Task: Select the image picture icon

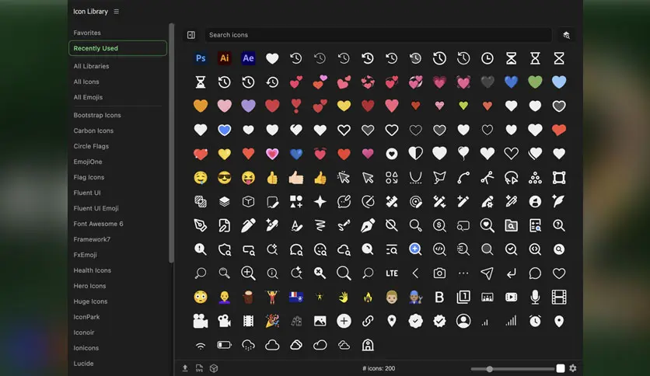Action: (x=320, y=322)
